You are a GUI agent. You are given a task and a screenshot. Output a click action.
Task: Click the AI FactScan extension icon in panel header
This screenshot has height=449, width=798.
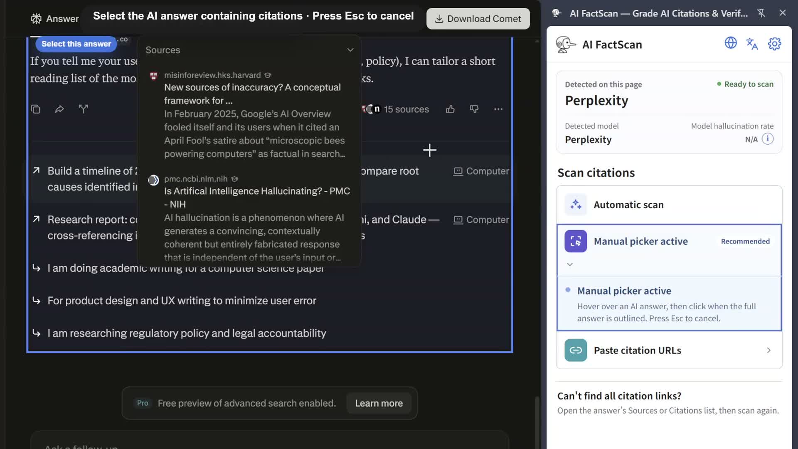pos(557,13)
